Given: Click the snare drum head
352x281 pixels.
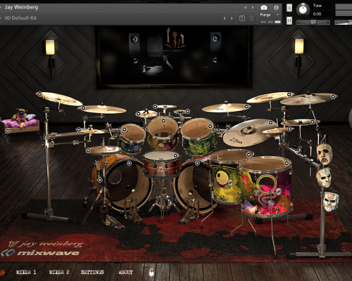Looking at the screenshot, I should point(161,156).
